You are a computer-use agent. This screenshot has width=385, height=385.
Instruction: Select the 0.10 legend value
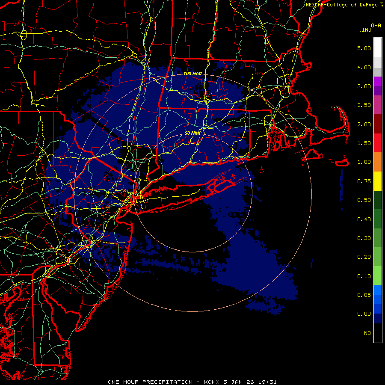pos(364,276)
